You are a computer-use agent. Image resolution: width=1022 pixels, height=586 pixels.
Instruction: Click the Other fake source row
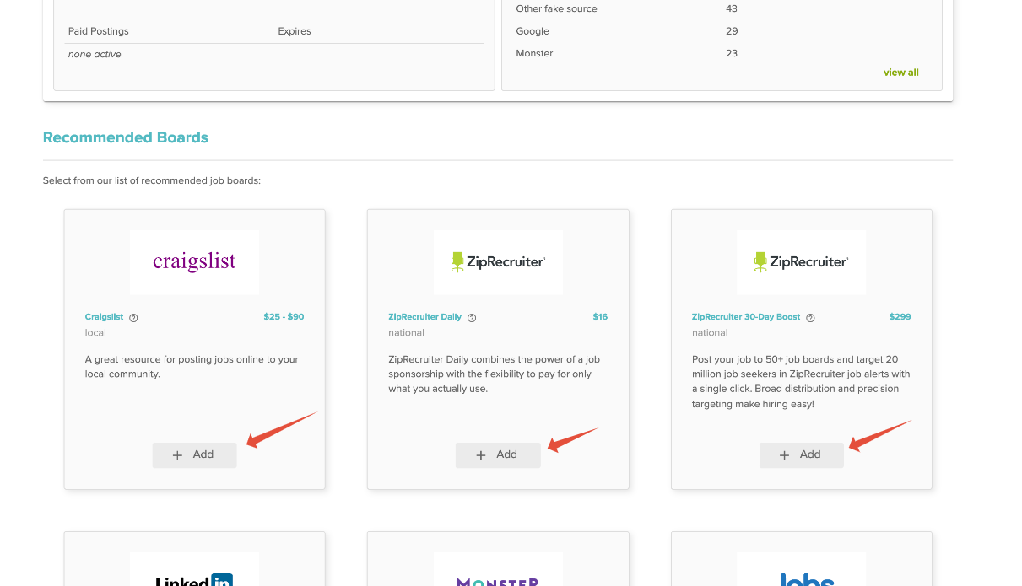click(556, 8)
